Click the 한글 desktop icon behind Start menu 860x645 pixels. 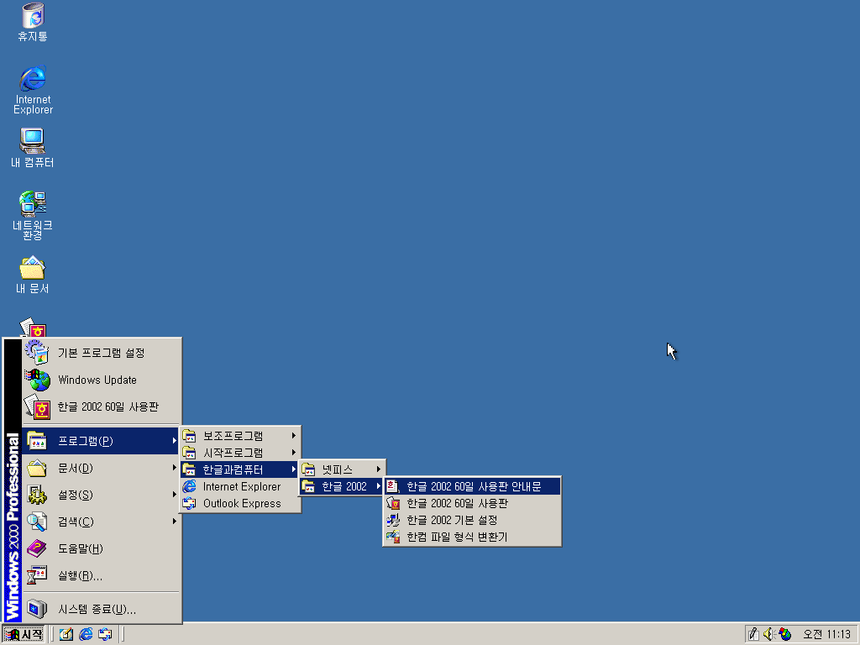pos(34,328)
